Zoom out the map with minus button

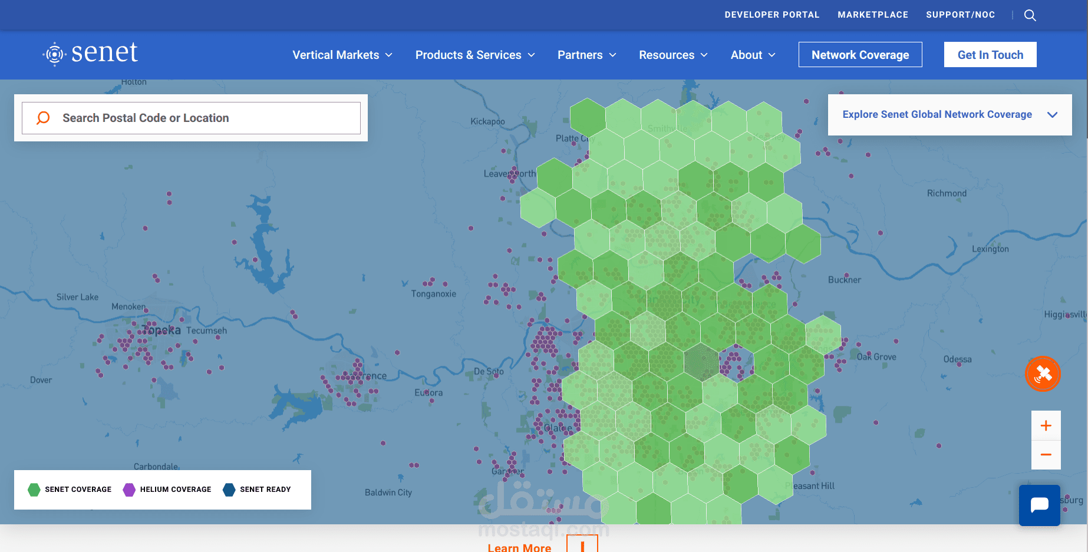1046,455
